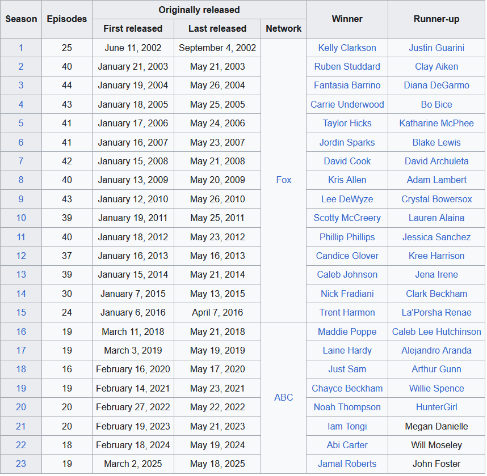This screenshot has width=487, height=476.
Task: Select the April 7, 2016 date cell
Action: point(217,312)
